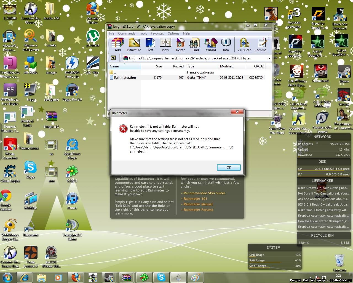Open the File menu in WinRAR
Image resolution: width=353 pixels, height=283 pixels.
[112, 33]
